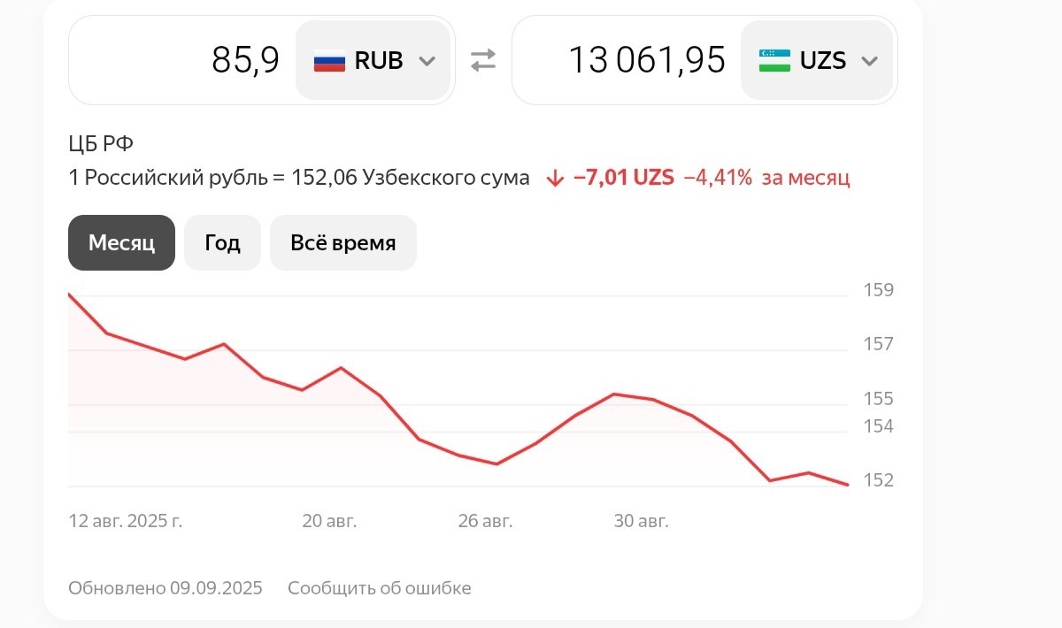The width and height of the screenshot is (1062, 628).
Task: Click the Uzbekistan flag icon
Action: (774, 61)
